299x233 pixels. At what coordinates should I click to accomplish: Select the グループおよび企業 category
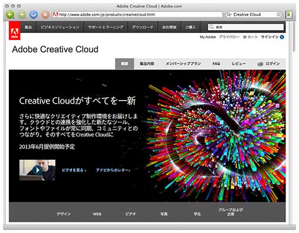(x=231, y=212)
